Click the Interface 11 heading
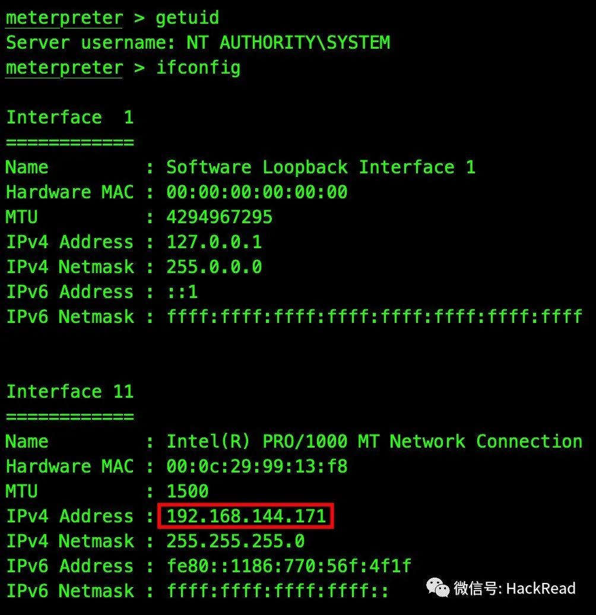The width and height of the screenshot is (596, 615). (x=70, y=391)
